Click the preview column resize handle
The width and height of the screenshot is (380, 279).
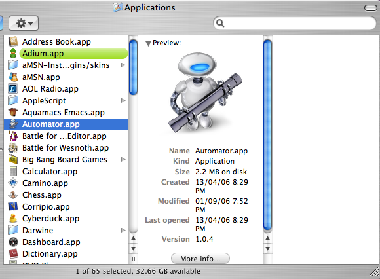(267, 259)
